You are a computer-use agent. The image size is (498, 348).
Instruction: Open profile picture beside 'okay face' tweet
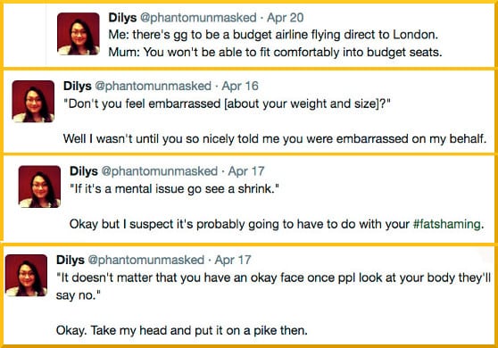[x=27, y=276]
